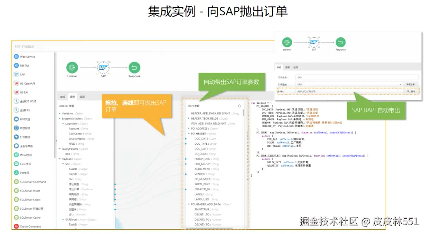Click the SAP node on the canvas
Viewport: 426px width, 234px height.
[103, 67]
